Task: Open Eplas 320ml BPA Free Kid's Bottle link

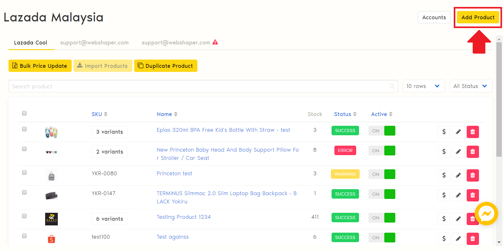Action: (223, 130)
